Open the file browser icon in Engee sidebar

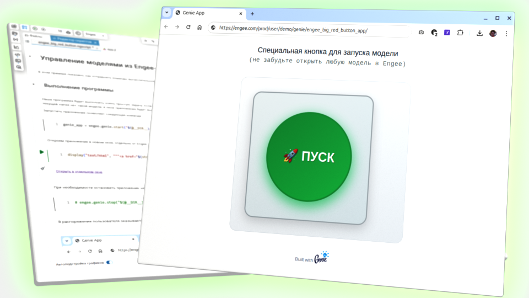(x=14, y=34)
